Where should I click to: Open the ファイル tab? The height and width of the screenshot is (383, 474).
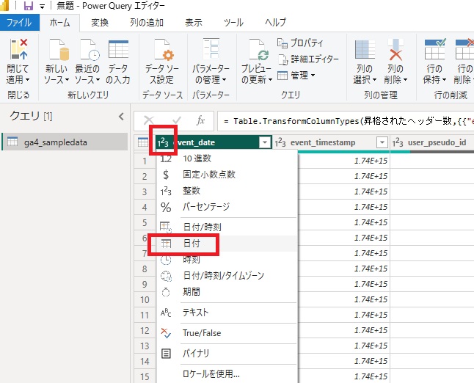[x=19, y=23]
